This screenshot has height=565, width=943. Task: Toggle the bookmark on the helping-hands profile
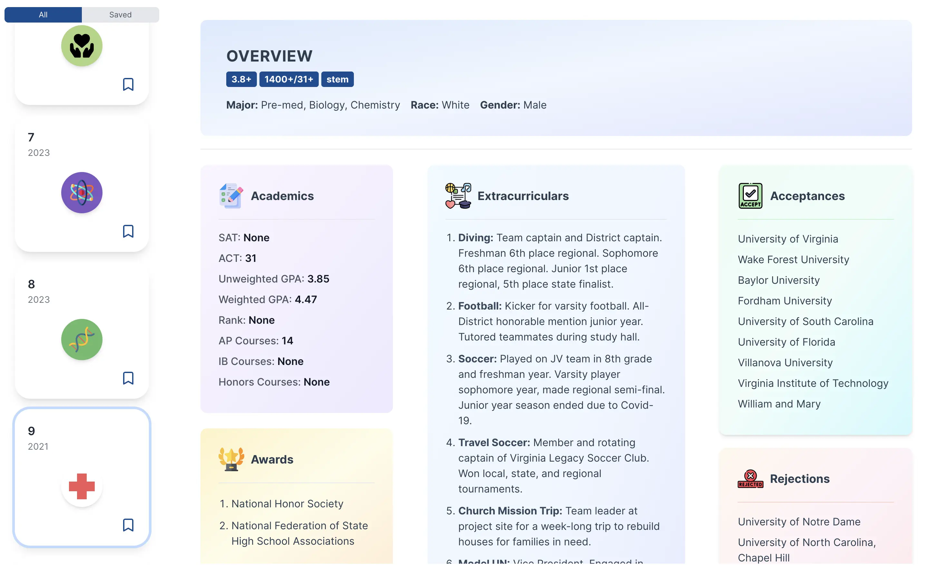(128, 84)
